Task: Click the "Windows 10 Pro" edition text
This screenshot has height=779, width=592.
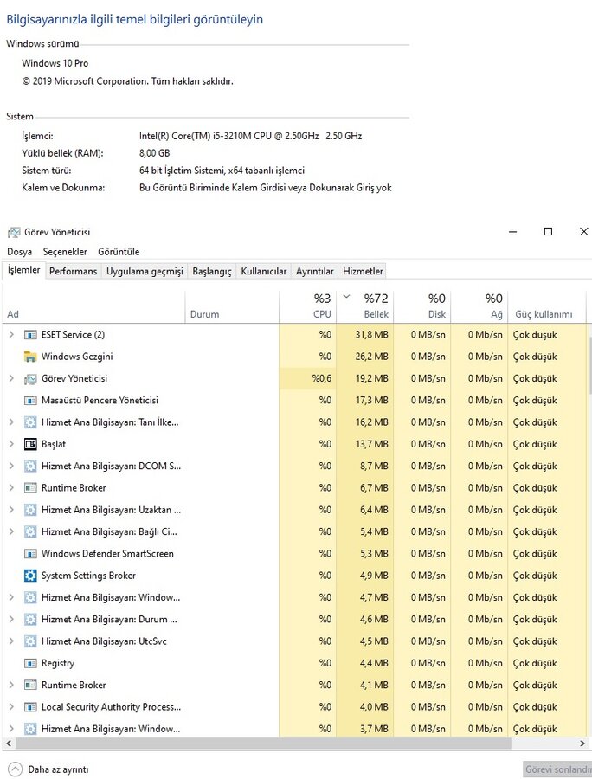Action: point(55,63)
